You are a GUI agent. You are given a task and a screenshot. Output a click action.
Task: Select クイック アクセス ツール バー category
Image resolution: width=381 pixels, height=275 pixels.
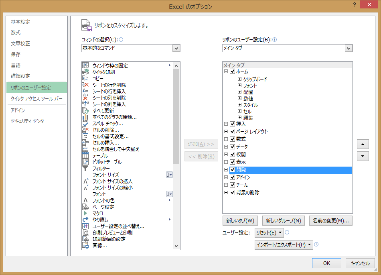click(36, 99)
